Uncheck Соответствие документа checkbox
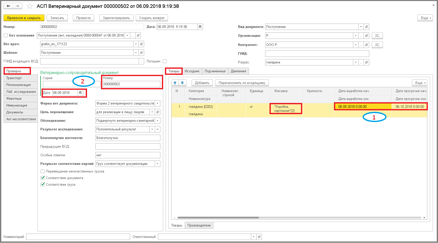This screenshot has height=243, width=438. (x=43, y=178)
